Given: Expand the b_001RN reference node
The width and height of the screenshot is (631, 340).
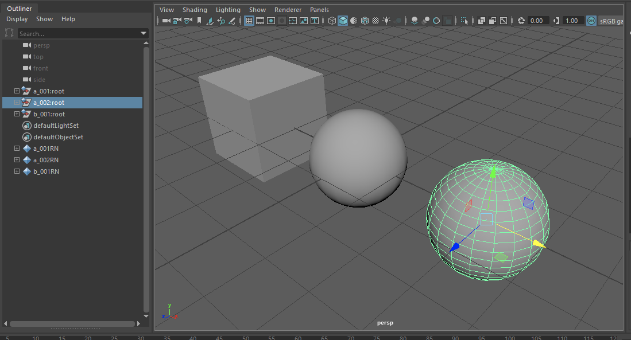Looking at the screenshot, I should point(17,171).
